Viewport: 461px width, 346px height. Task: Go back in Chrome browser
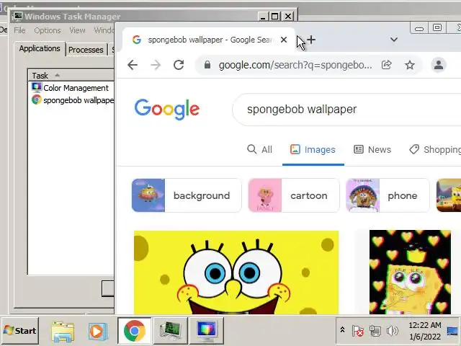point(133,65)
